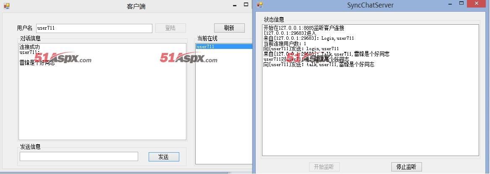Select user711 in the 当前在线 list
Image resolution: width=490 pixels, height=174 pixels.
click(x=224, y=47)
